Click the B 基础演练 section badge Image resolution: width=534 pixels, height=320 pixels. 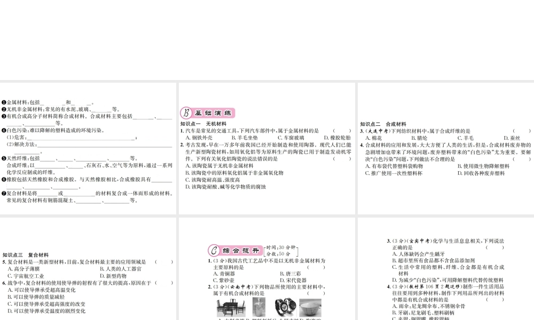[x=208, y=113]
